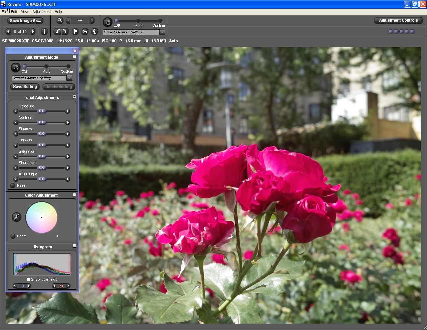
Task: Rotate the image clockwise
Action: pos(65,32)
